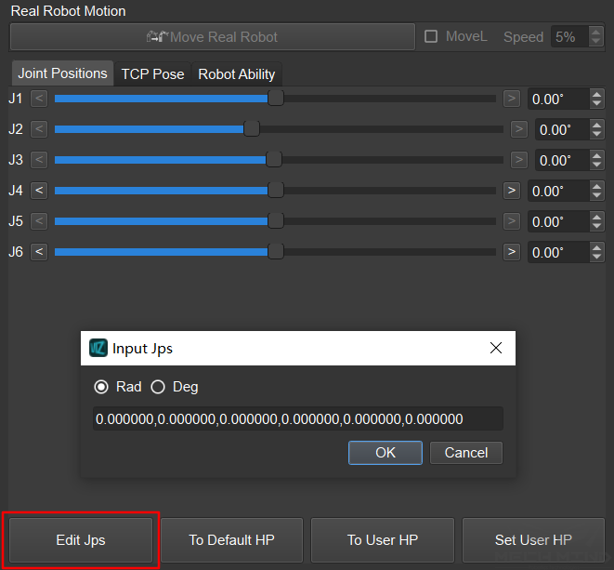Step down the J1 angle spinner
The image size is (614, 570).
(596, 103)
